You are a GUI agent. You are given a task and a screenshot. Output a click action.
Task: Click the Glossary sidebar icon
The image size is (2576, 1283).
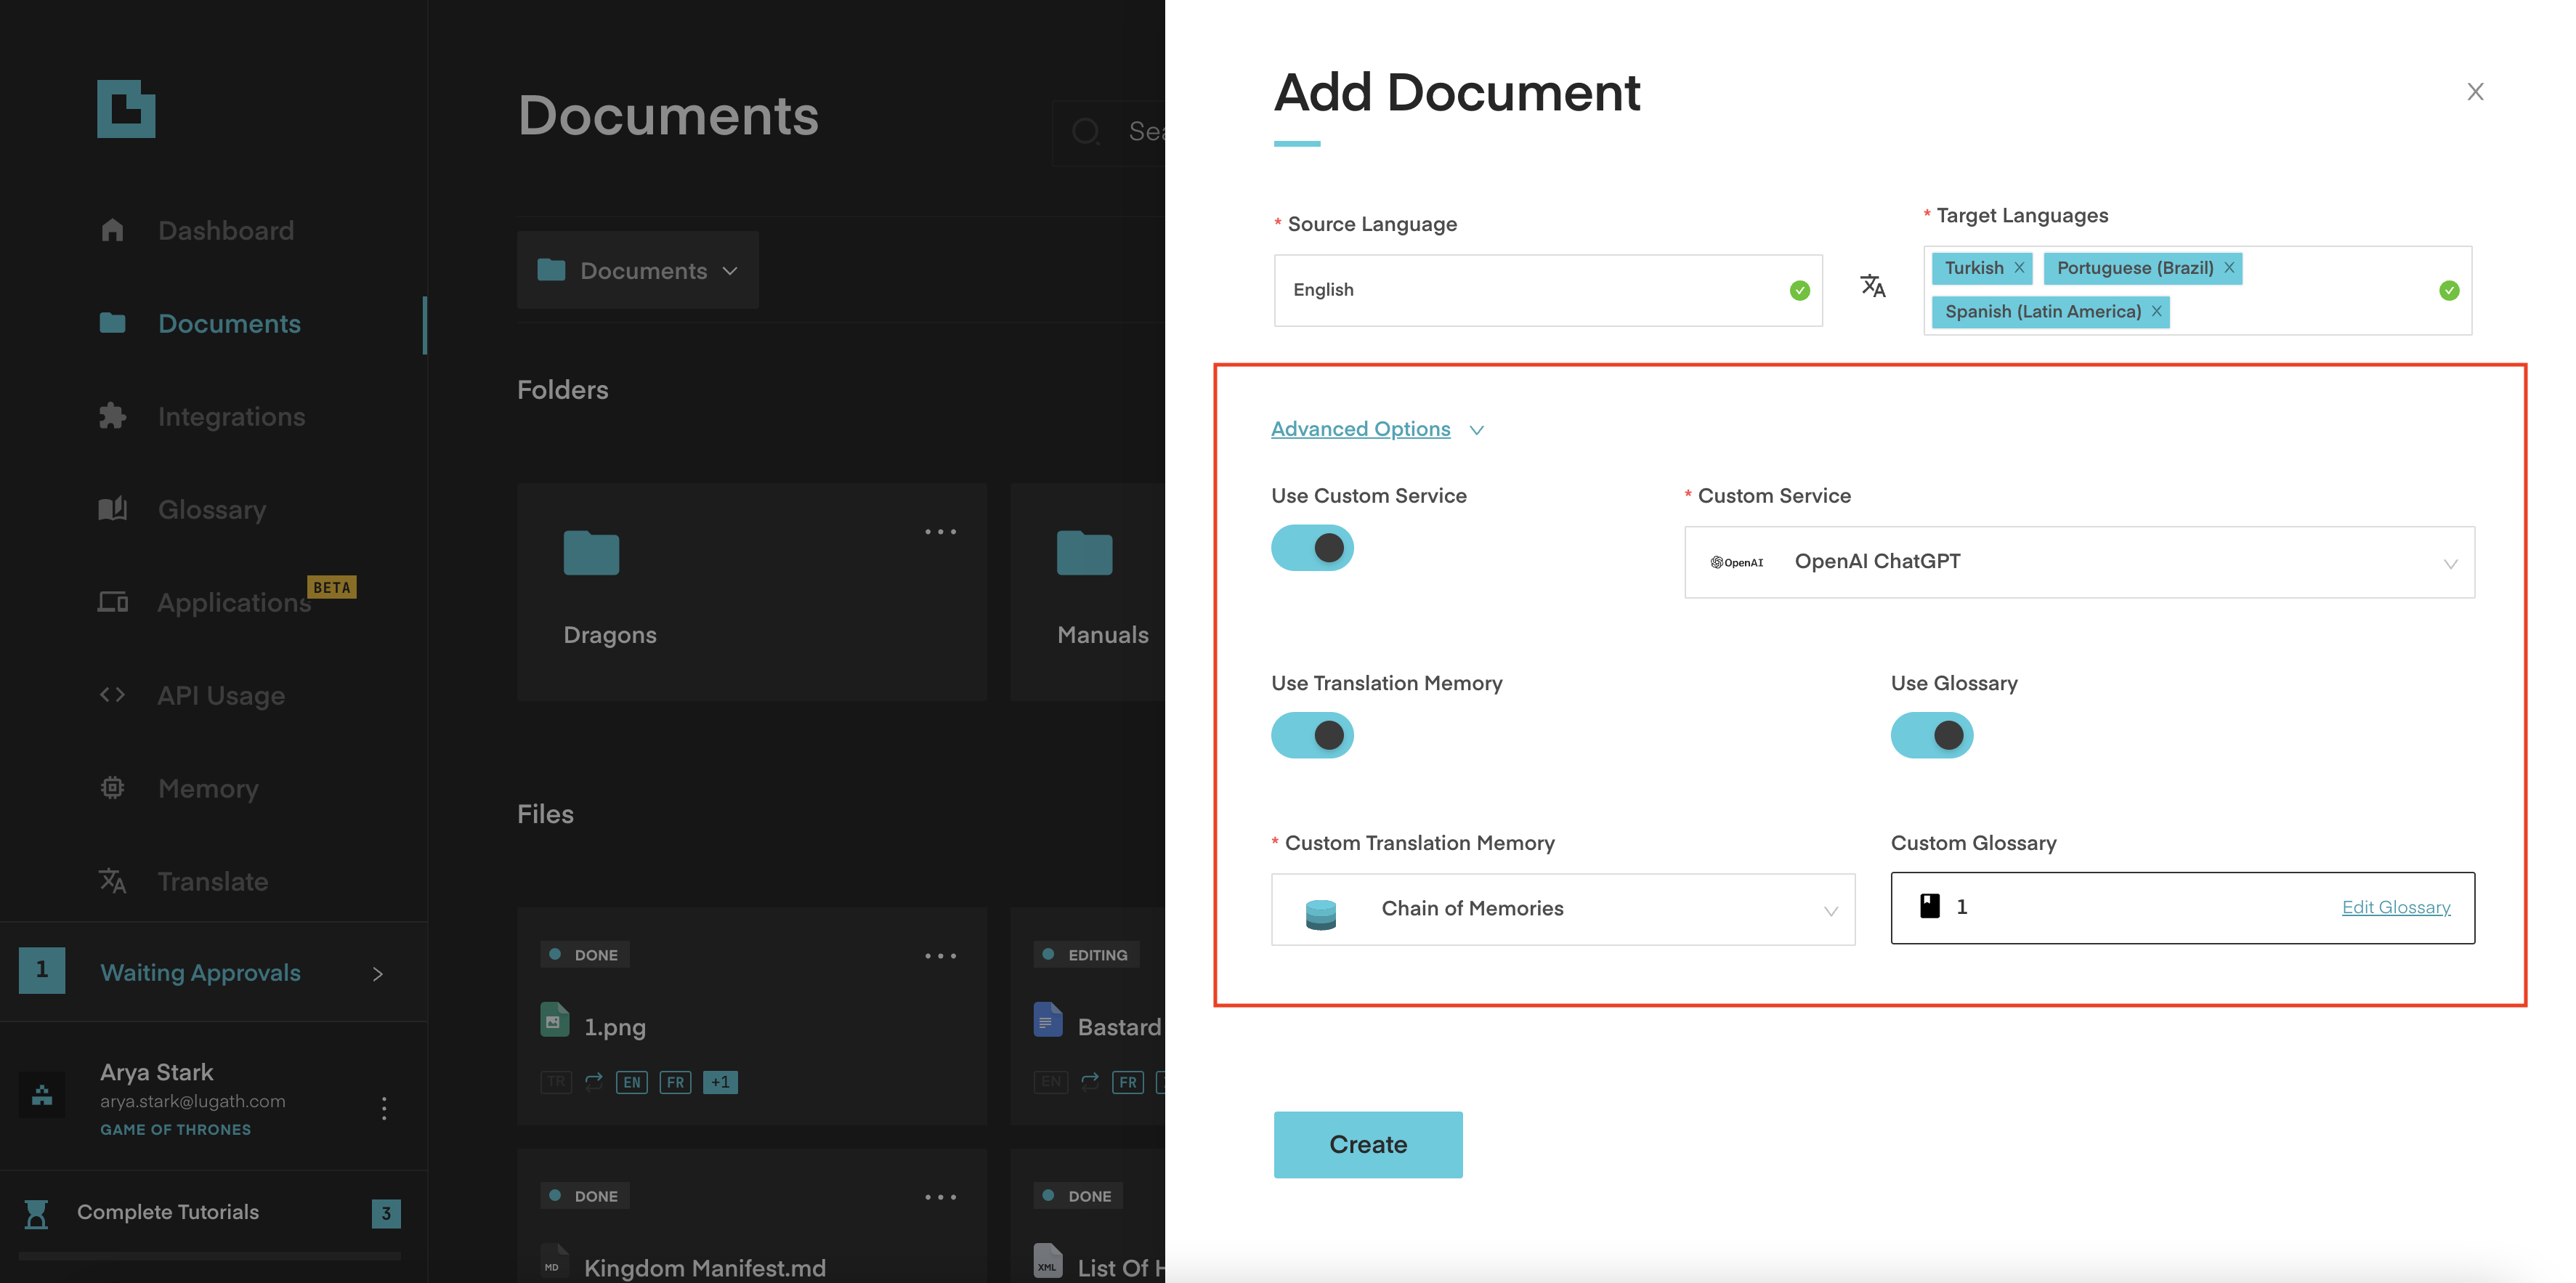[x=112, y=509]
